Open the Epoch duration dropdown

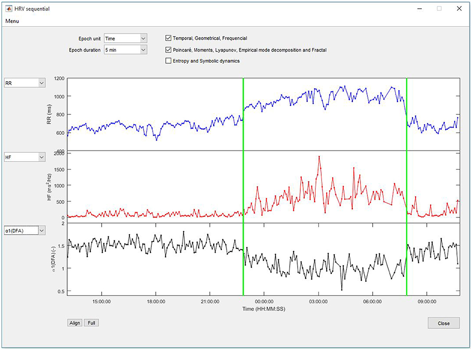pos(126,50)
